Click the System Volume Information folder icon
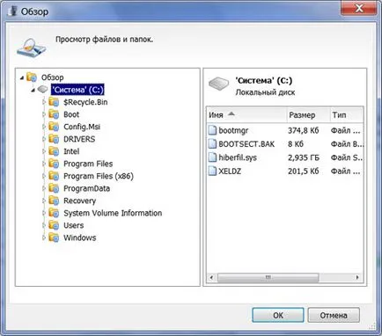This screenshot has height=336, width=382. [x=54, y=213]
